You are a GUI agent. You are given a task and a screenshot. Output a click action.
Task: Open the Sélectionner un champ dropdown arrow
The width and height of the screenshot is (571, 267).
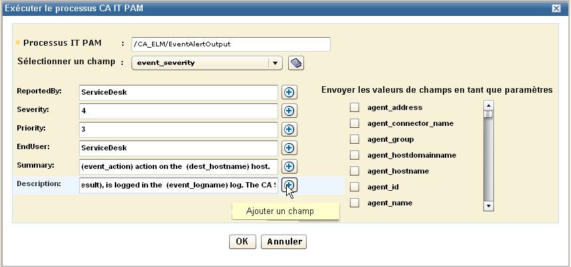click(x=276, y=63)
